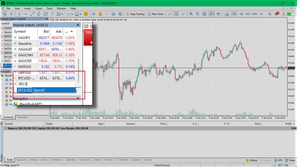Open the History tab in Toolbox
Viewport: 297px width, 167px height.
click(35, 160)
